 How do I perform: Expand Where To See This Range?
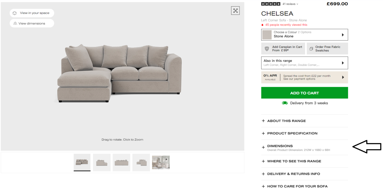(x=304, y=161)
